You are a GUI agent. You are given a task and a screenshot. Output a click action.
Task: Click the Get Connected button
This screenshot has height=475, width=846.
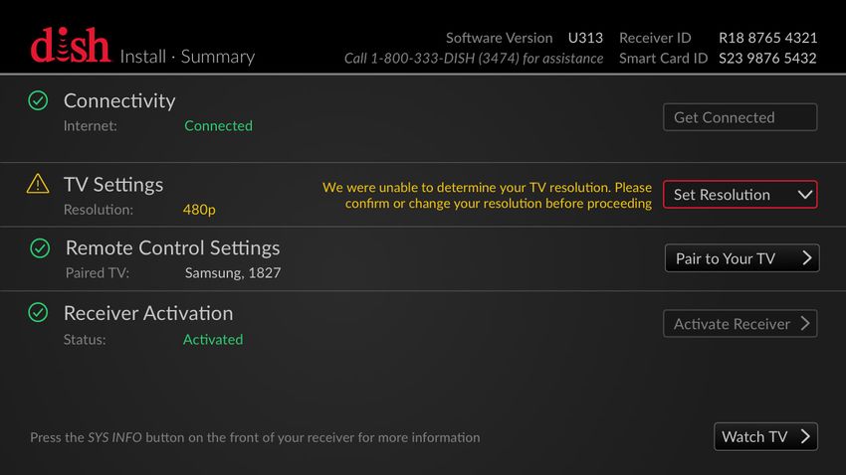[740, 117]
